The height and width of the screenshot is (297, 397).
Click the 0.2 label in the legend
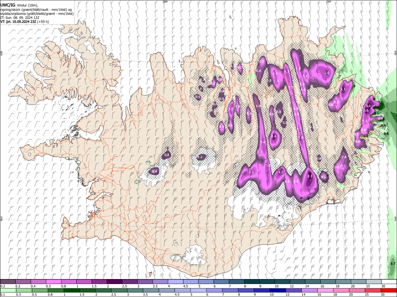coord(2,286)
